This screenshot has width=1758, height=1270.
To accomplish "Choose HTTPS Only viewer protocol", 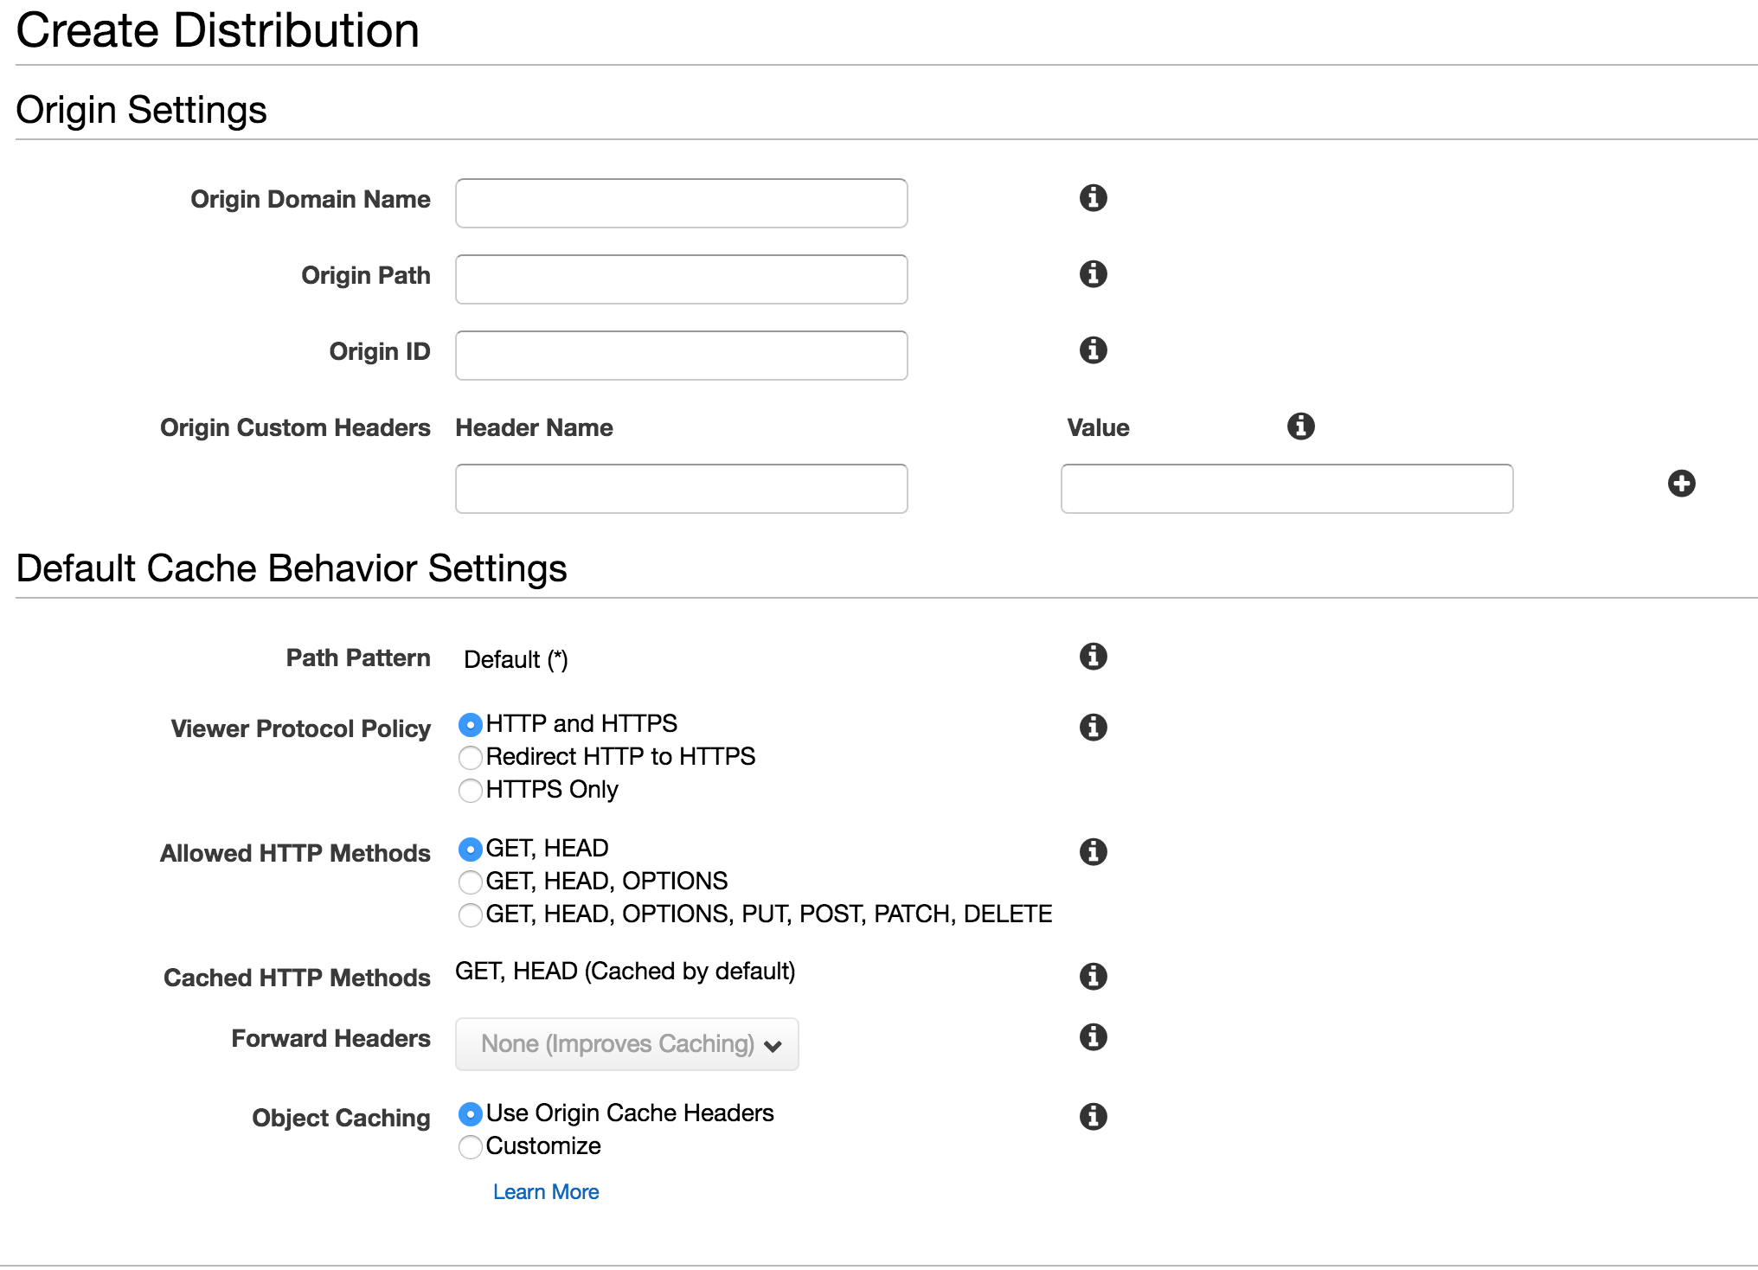I will 470,791.
